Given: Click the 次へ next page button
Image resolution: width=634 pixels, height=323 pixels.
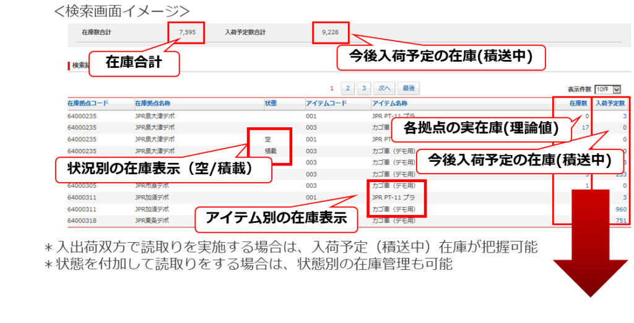Looking at the screenshot, I should (x=384, y=88).
